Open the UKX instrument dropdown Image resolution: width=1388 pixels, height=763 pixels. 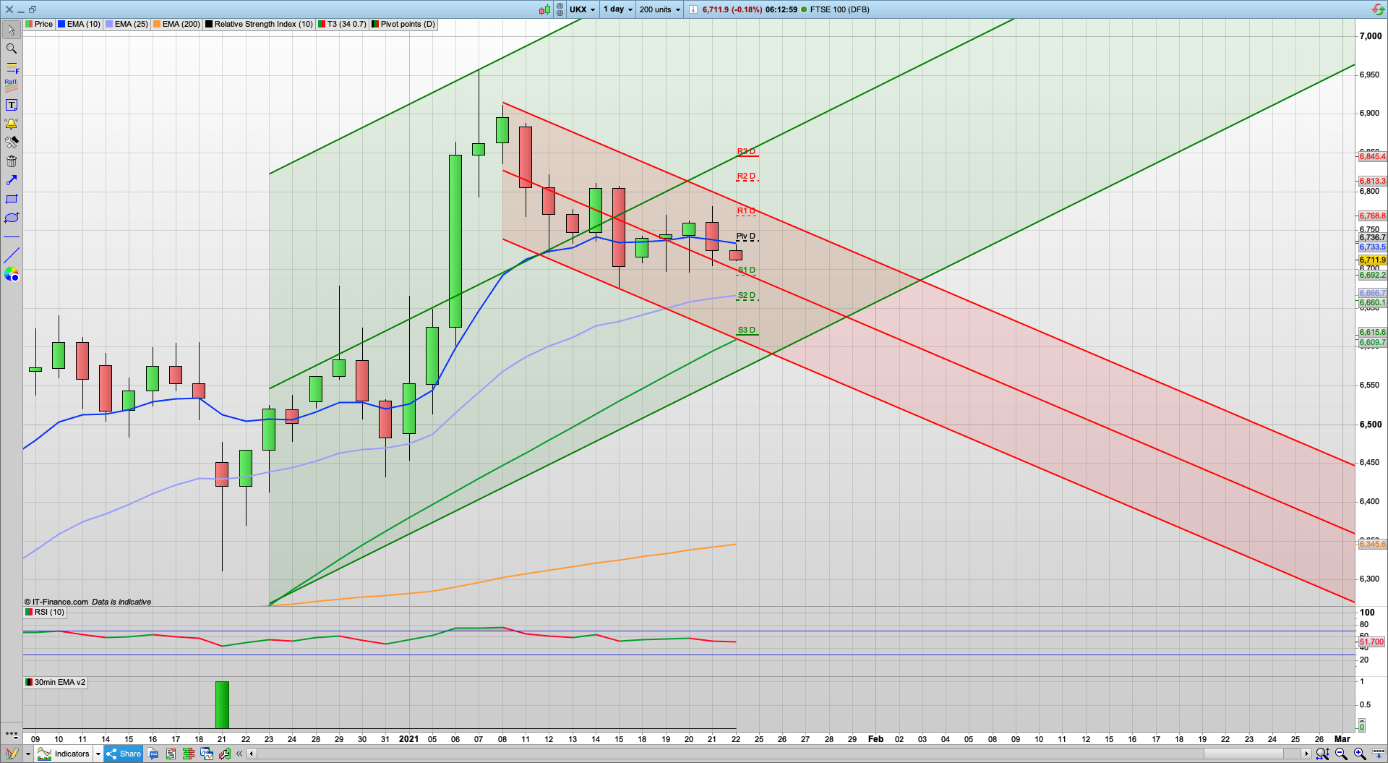[581, 9]
